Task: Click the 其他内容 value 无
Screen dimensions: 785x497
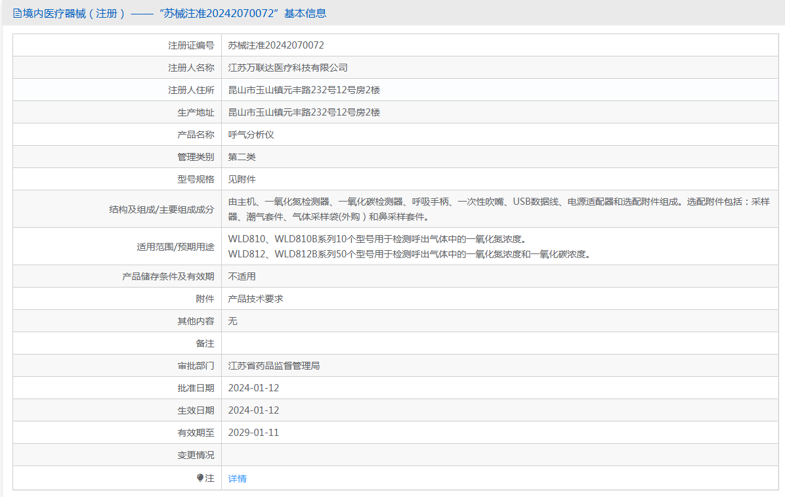Action: click(232, 321)
